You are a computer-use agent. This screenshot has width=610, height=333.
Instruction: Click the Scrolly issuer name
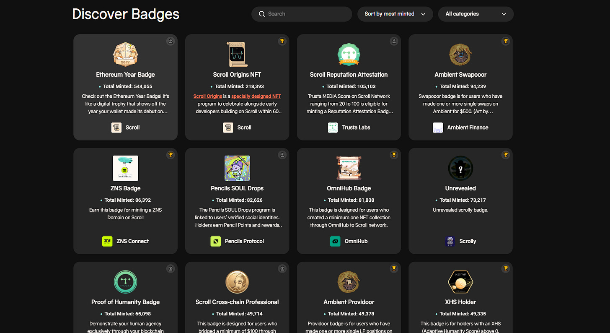pyautogui.click(x=468, y=241)
